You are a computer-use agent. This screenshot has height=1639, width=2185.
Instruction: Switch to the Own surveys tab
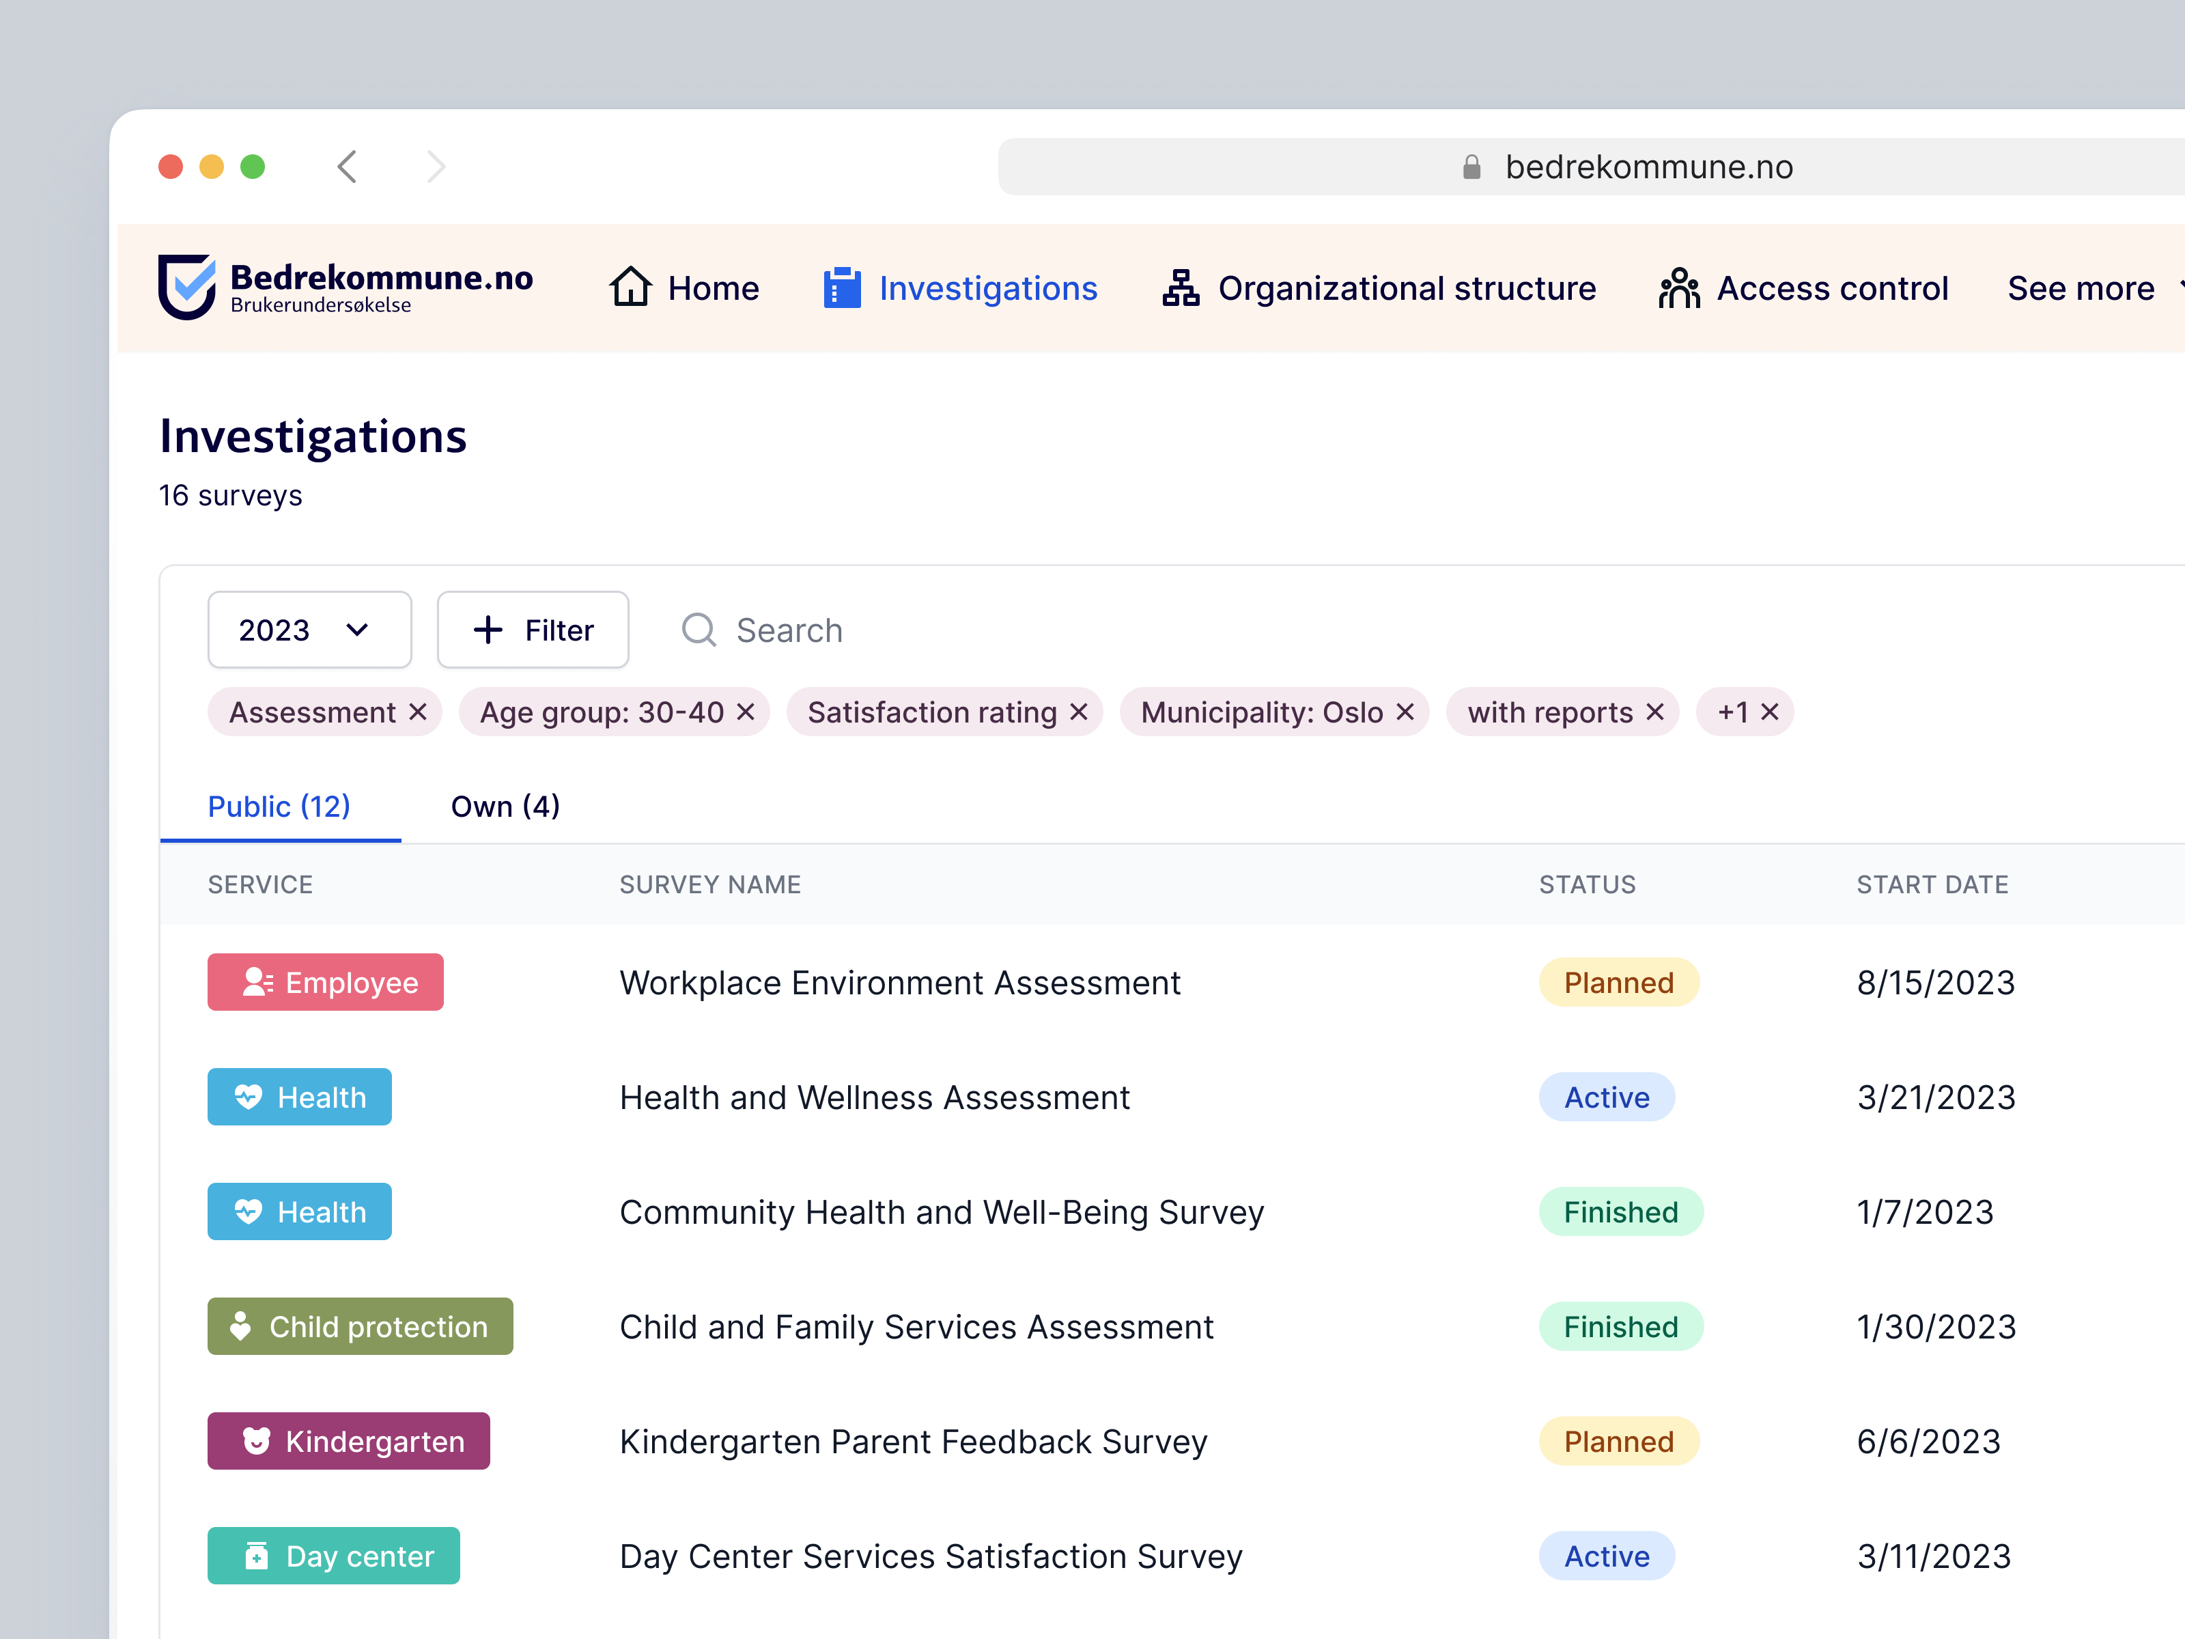(505, 806)
